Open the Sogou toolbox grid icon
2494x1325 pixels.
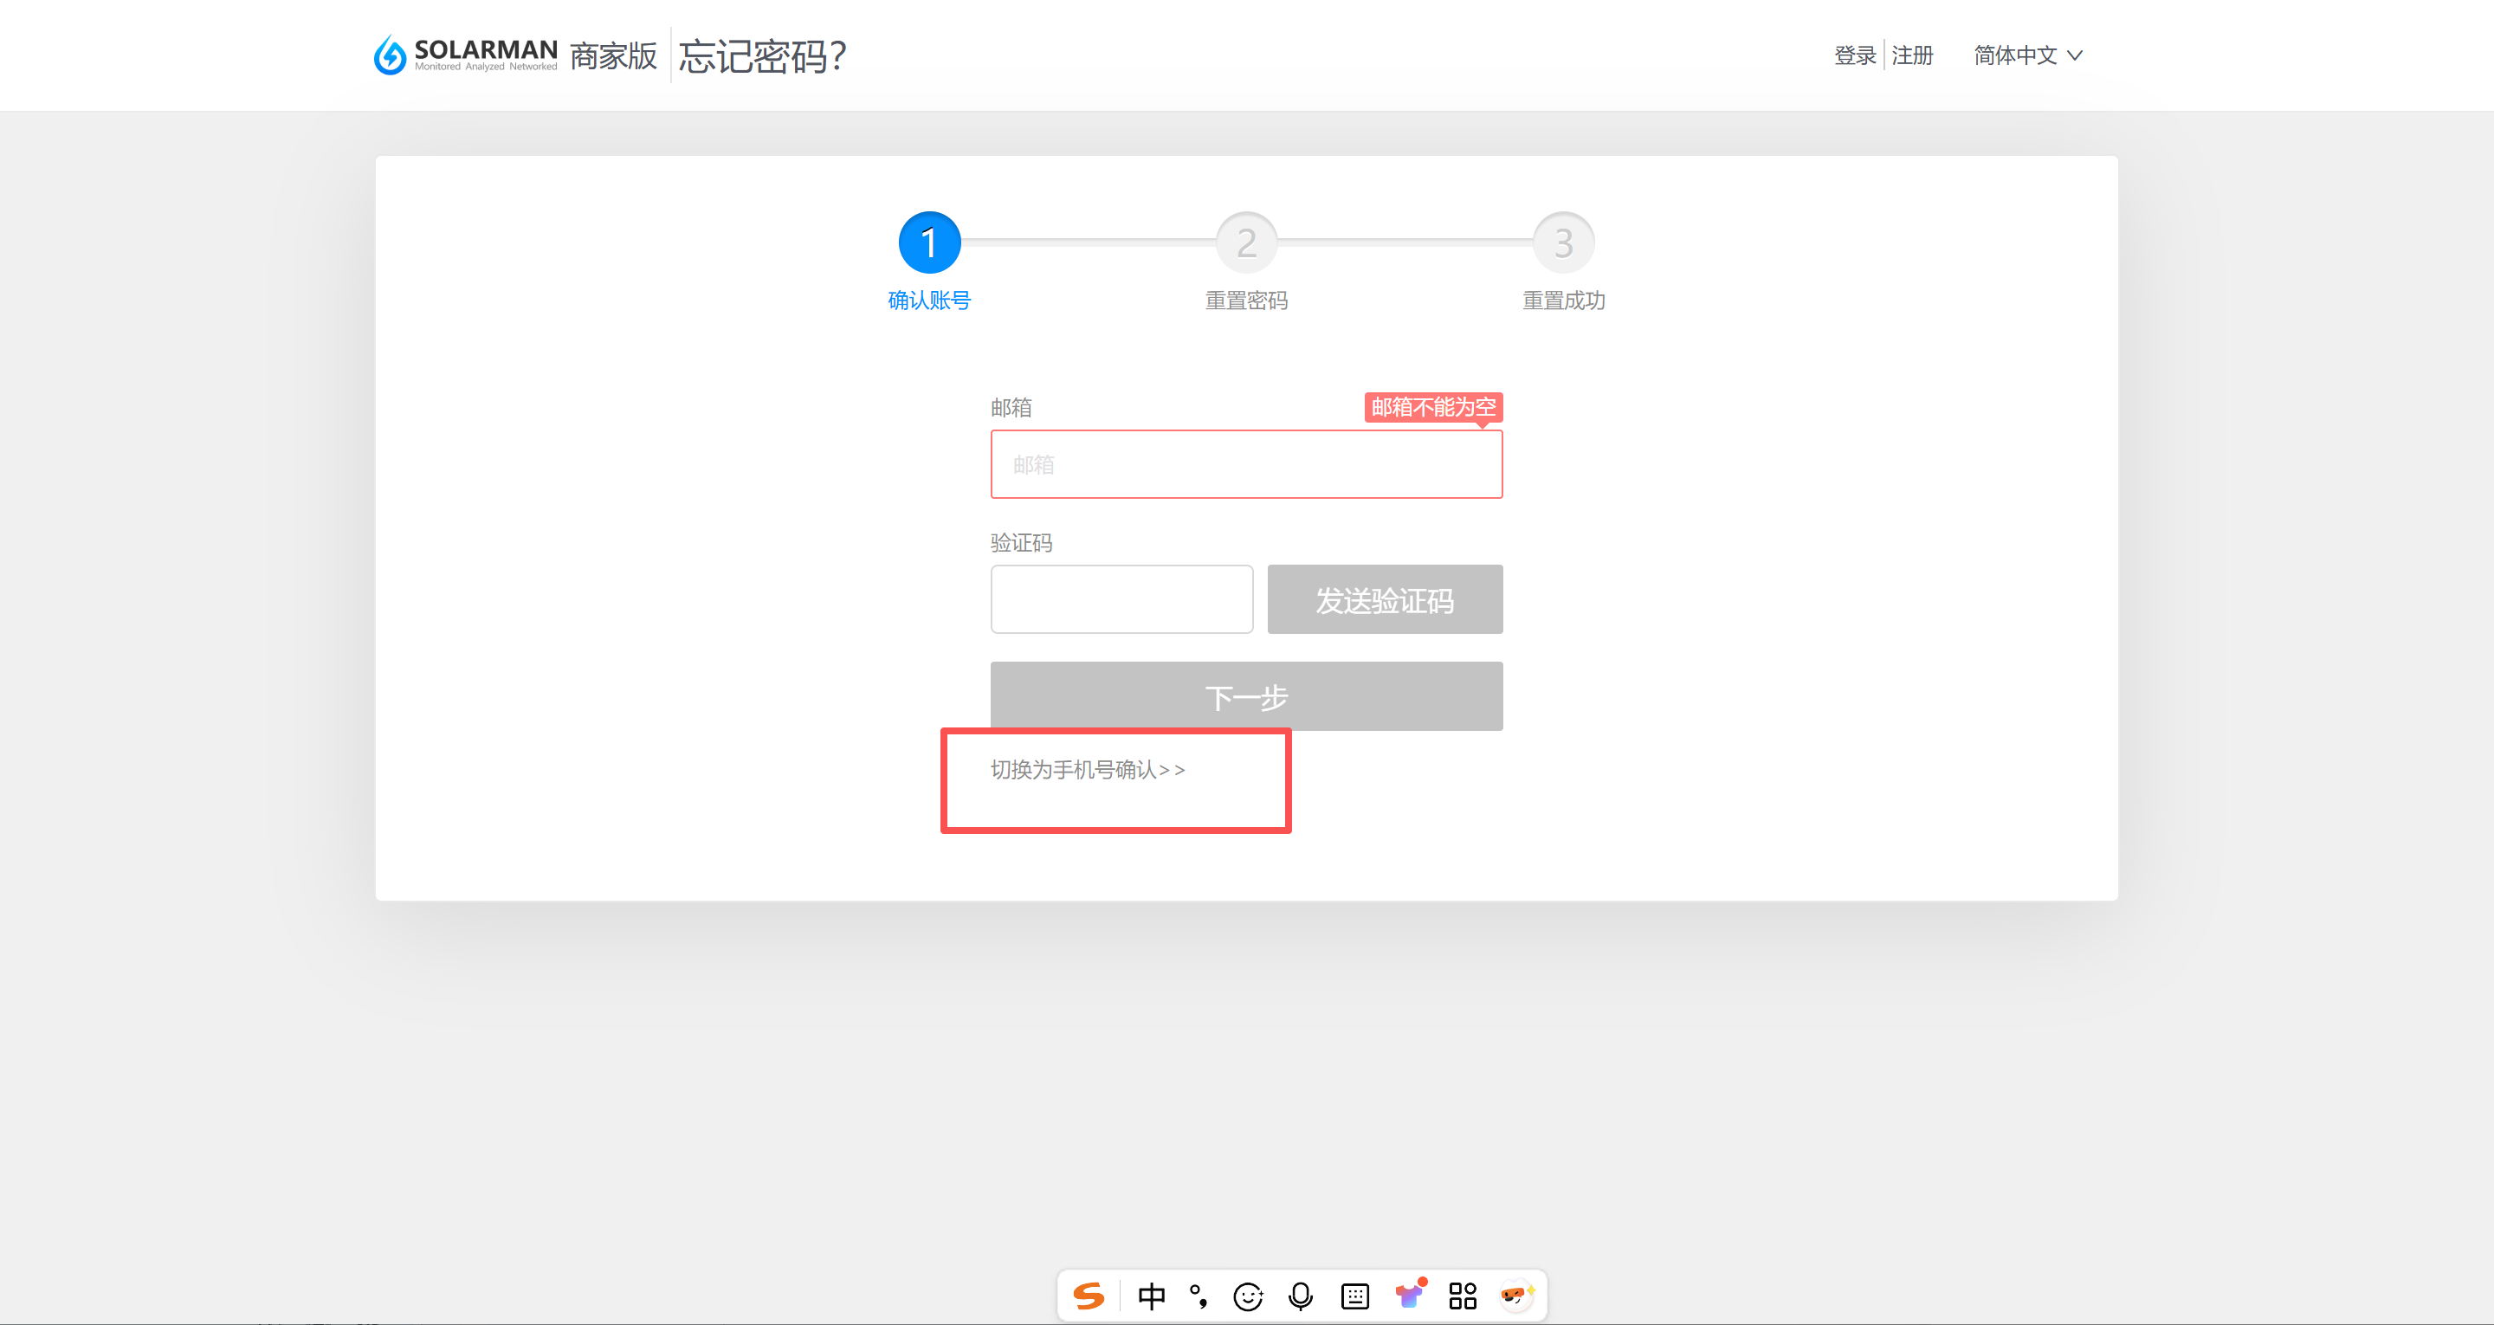tap(1462, 1296)
